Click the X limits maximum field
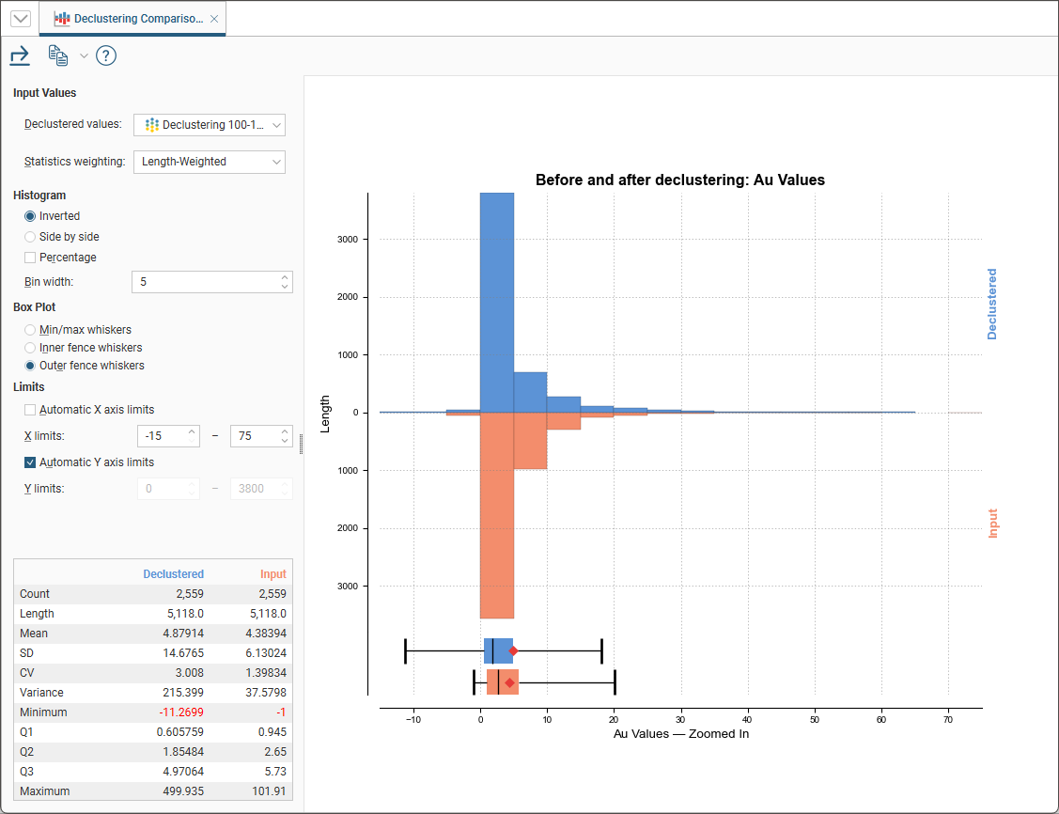Screen dimensions: 1059x814 click(x=252, y=436)
